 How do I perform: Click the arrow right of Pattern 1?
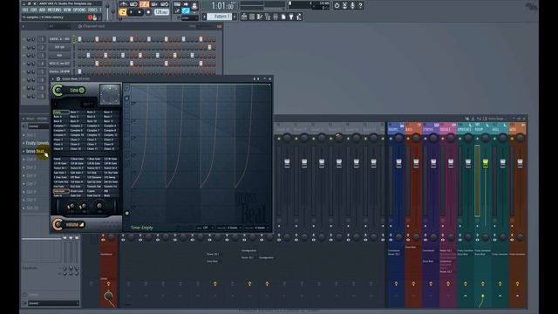[235, 17]
